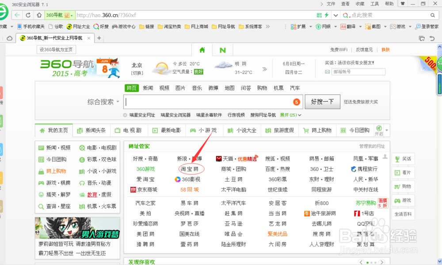Open 苏宁易购 link
Screen dimensions: 442x265
coord(366,203)
